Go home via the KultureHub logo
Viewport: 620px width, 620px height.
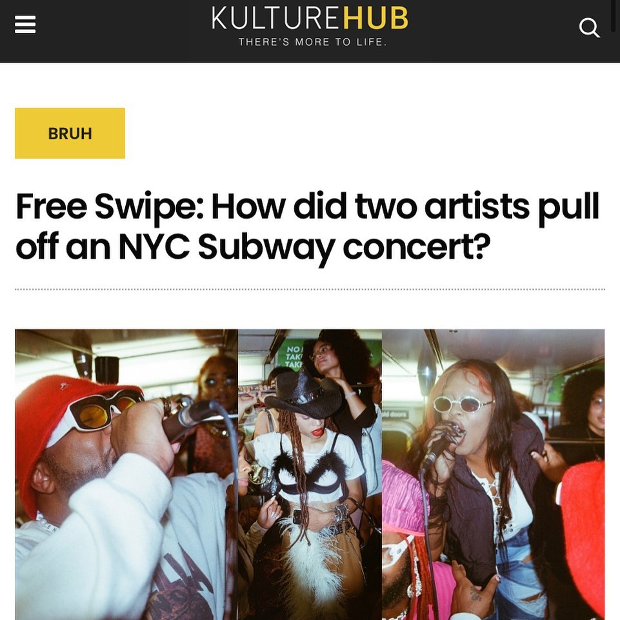(x=310, y=25)
